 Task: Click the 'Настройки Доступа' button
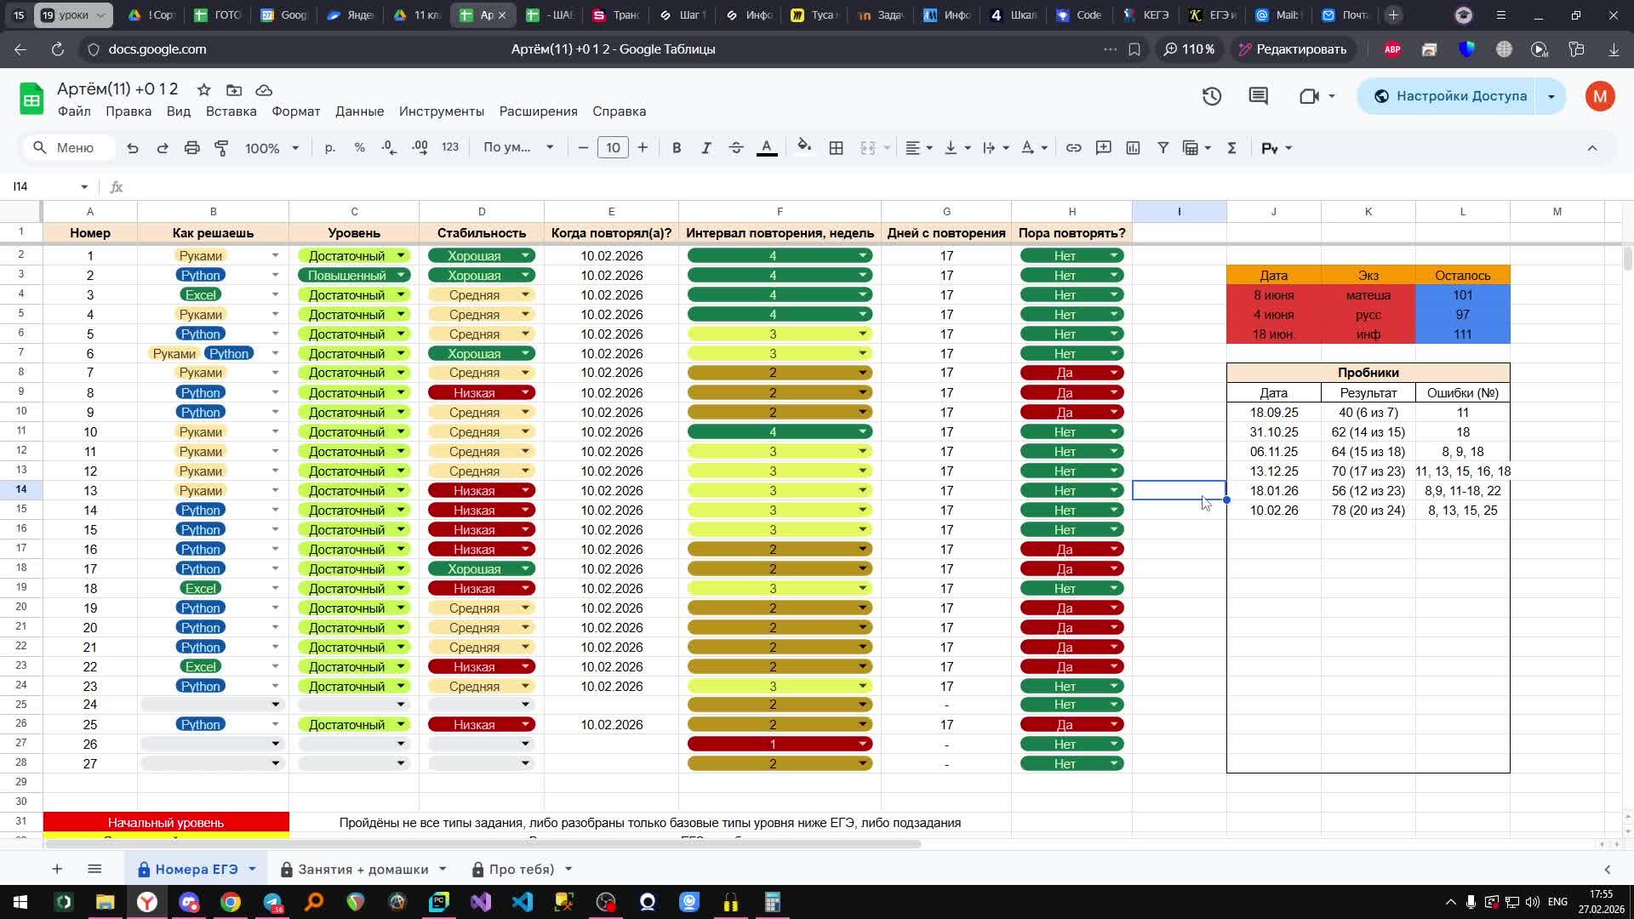[1449, 96]
